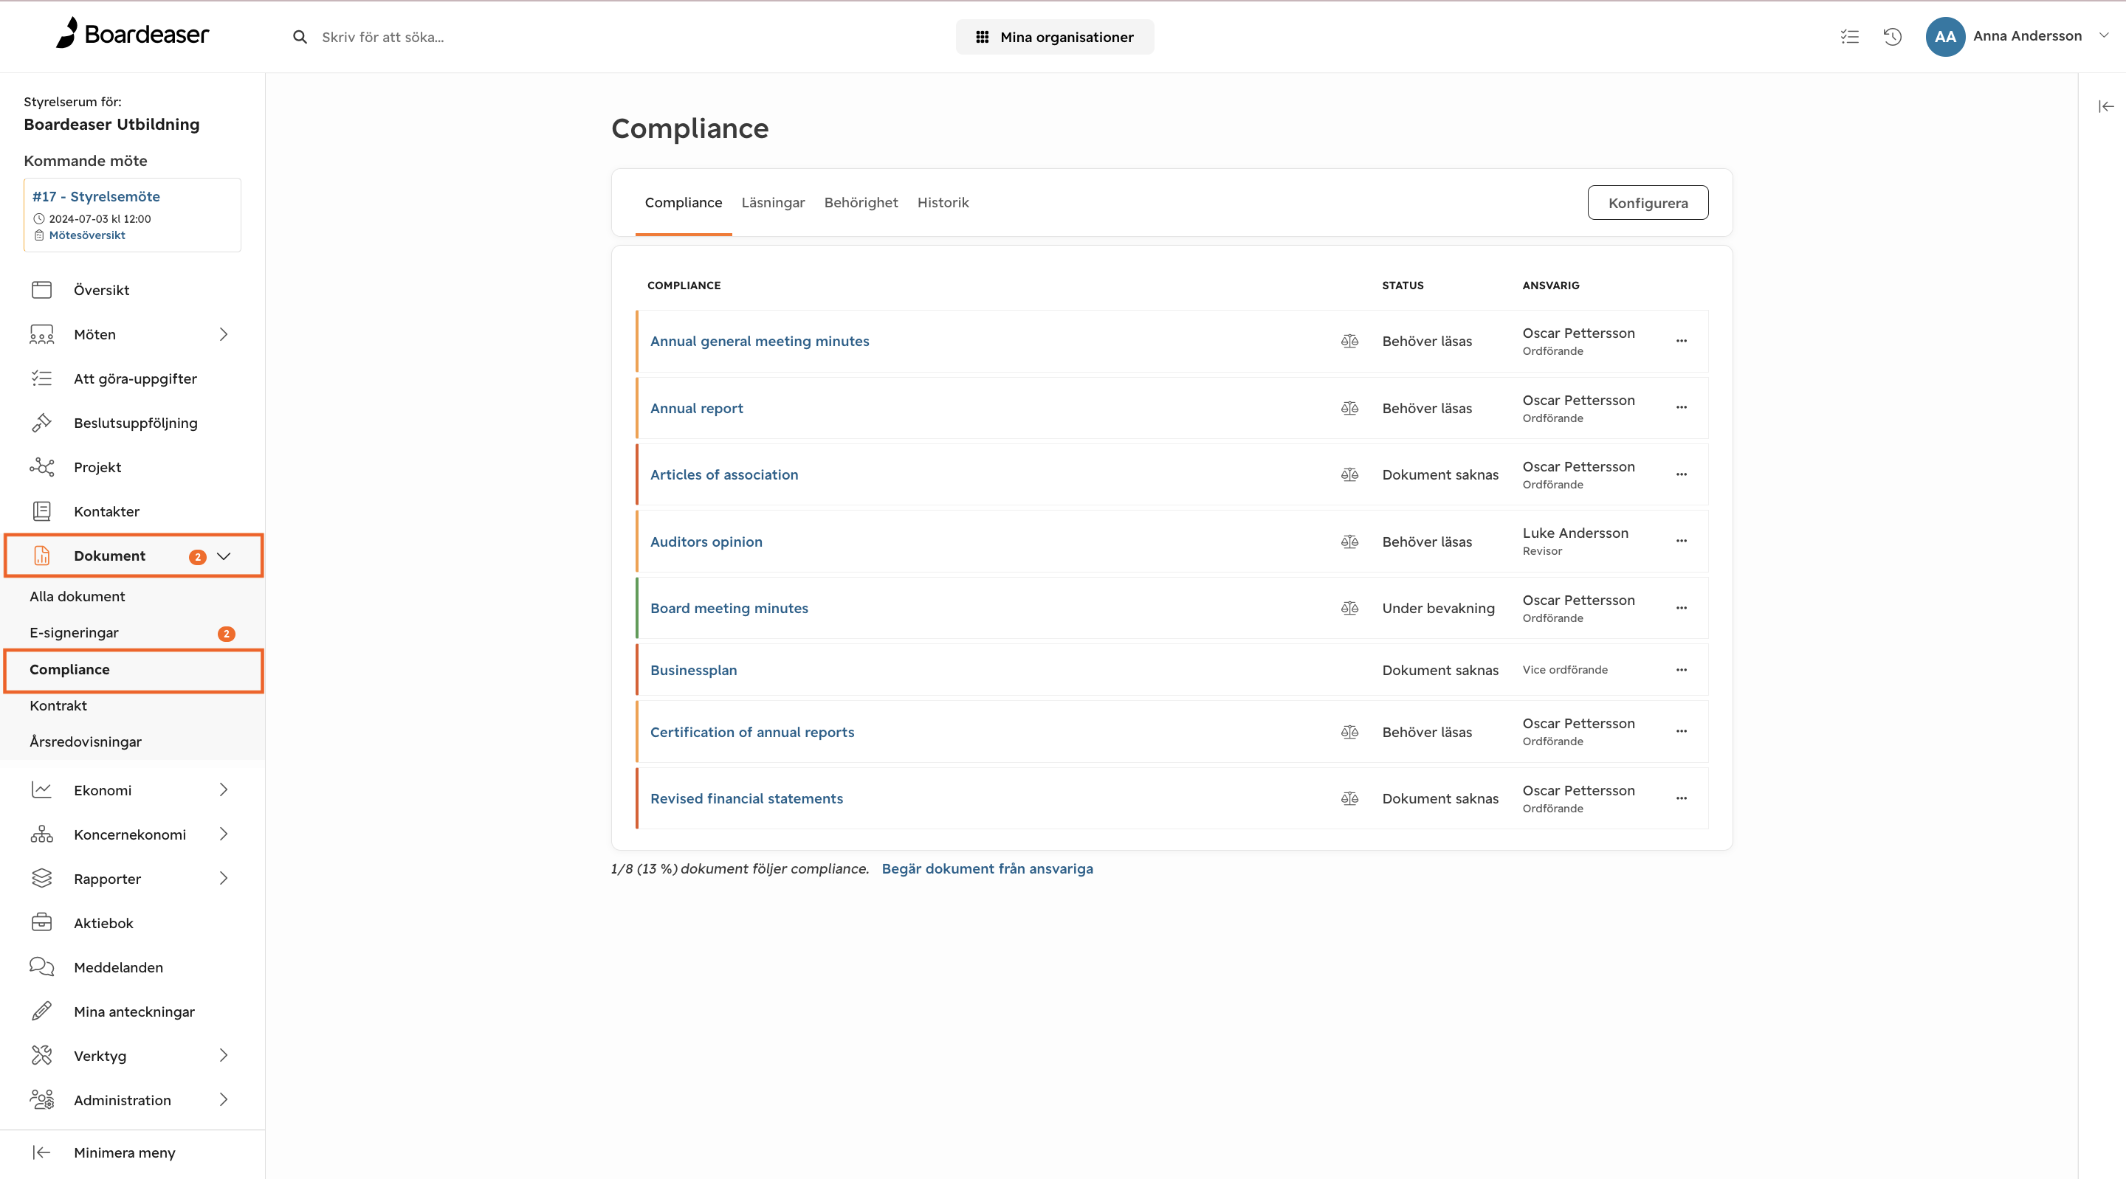Screen dimensions: 2126x1179
Task: Open the history clock icon in header
Action: click(1893, 36)
